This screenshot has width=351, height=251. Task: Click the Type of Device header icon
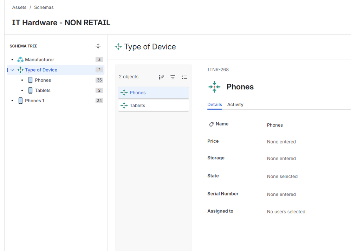(x=118, y=47)
